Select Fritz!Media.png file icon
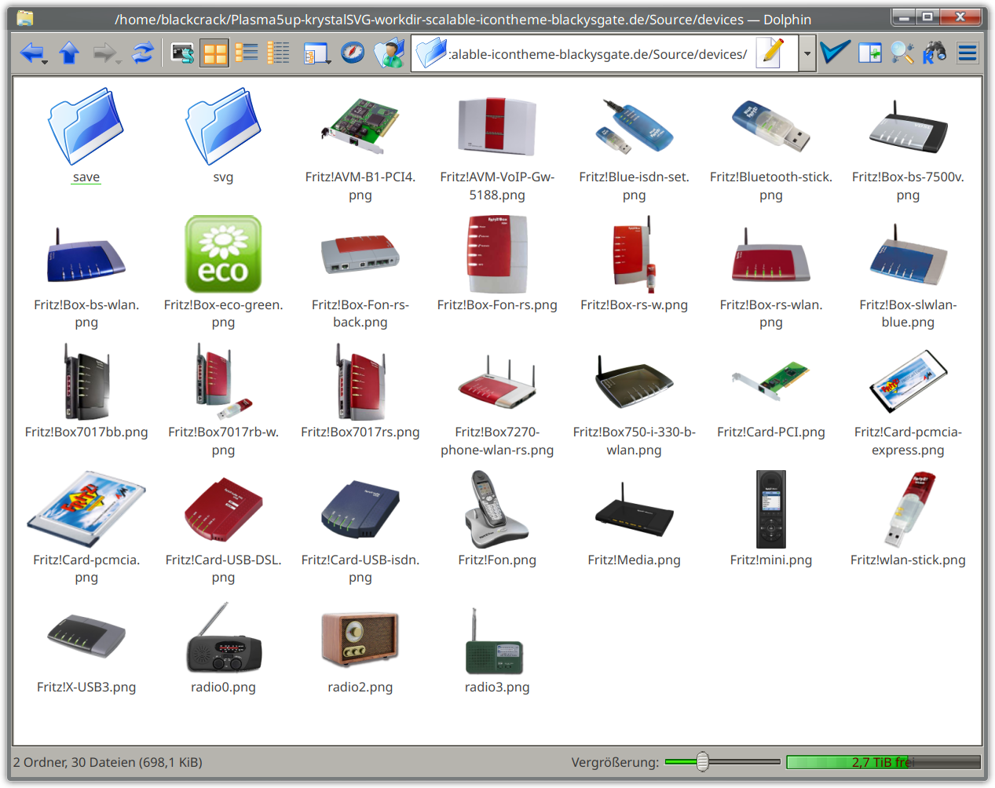The image size is (995, 788). click(634, 509)
